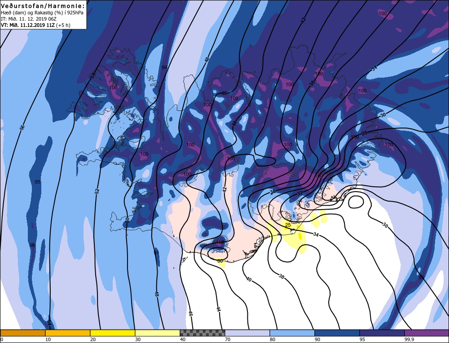
Task: Click the '32' contour label
Action: click(x=299, y=193)
